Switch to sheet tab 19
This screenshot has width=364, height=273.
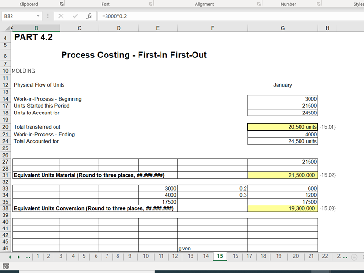(x=278, y=256)
